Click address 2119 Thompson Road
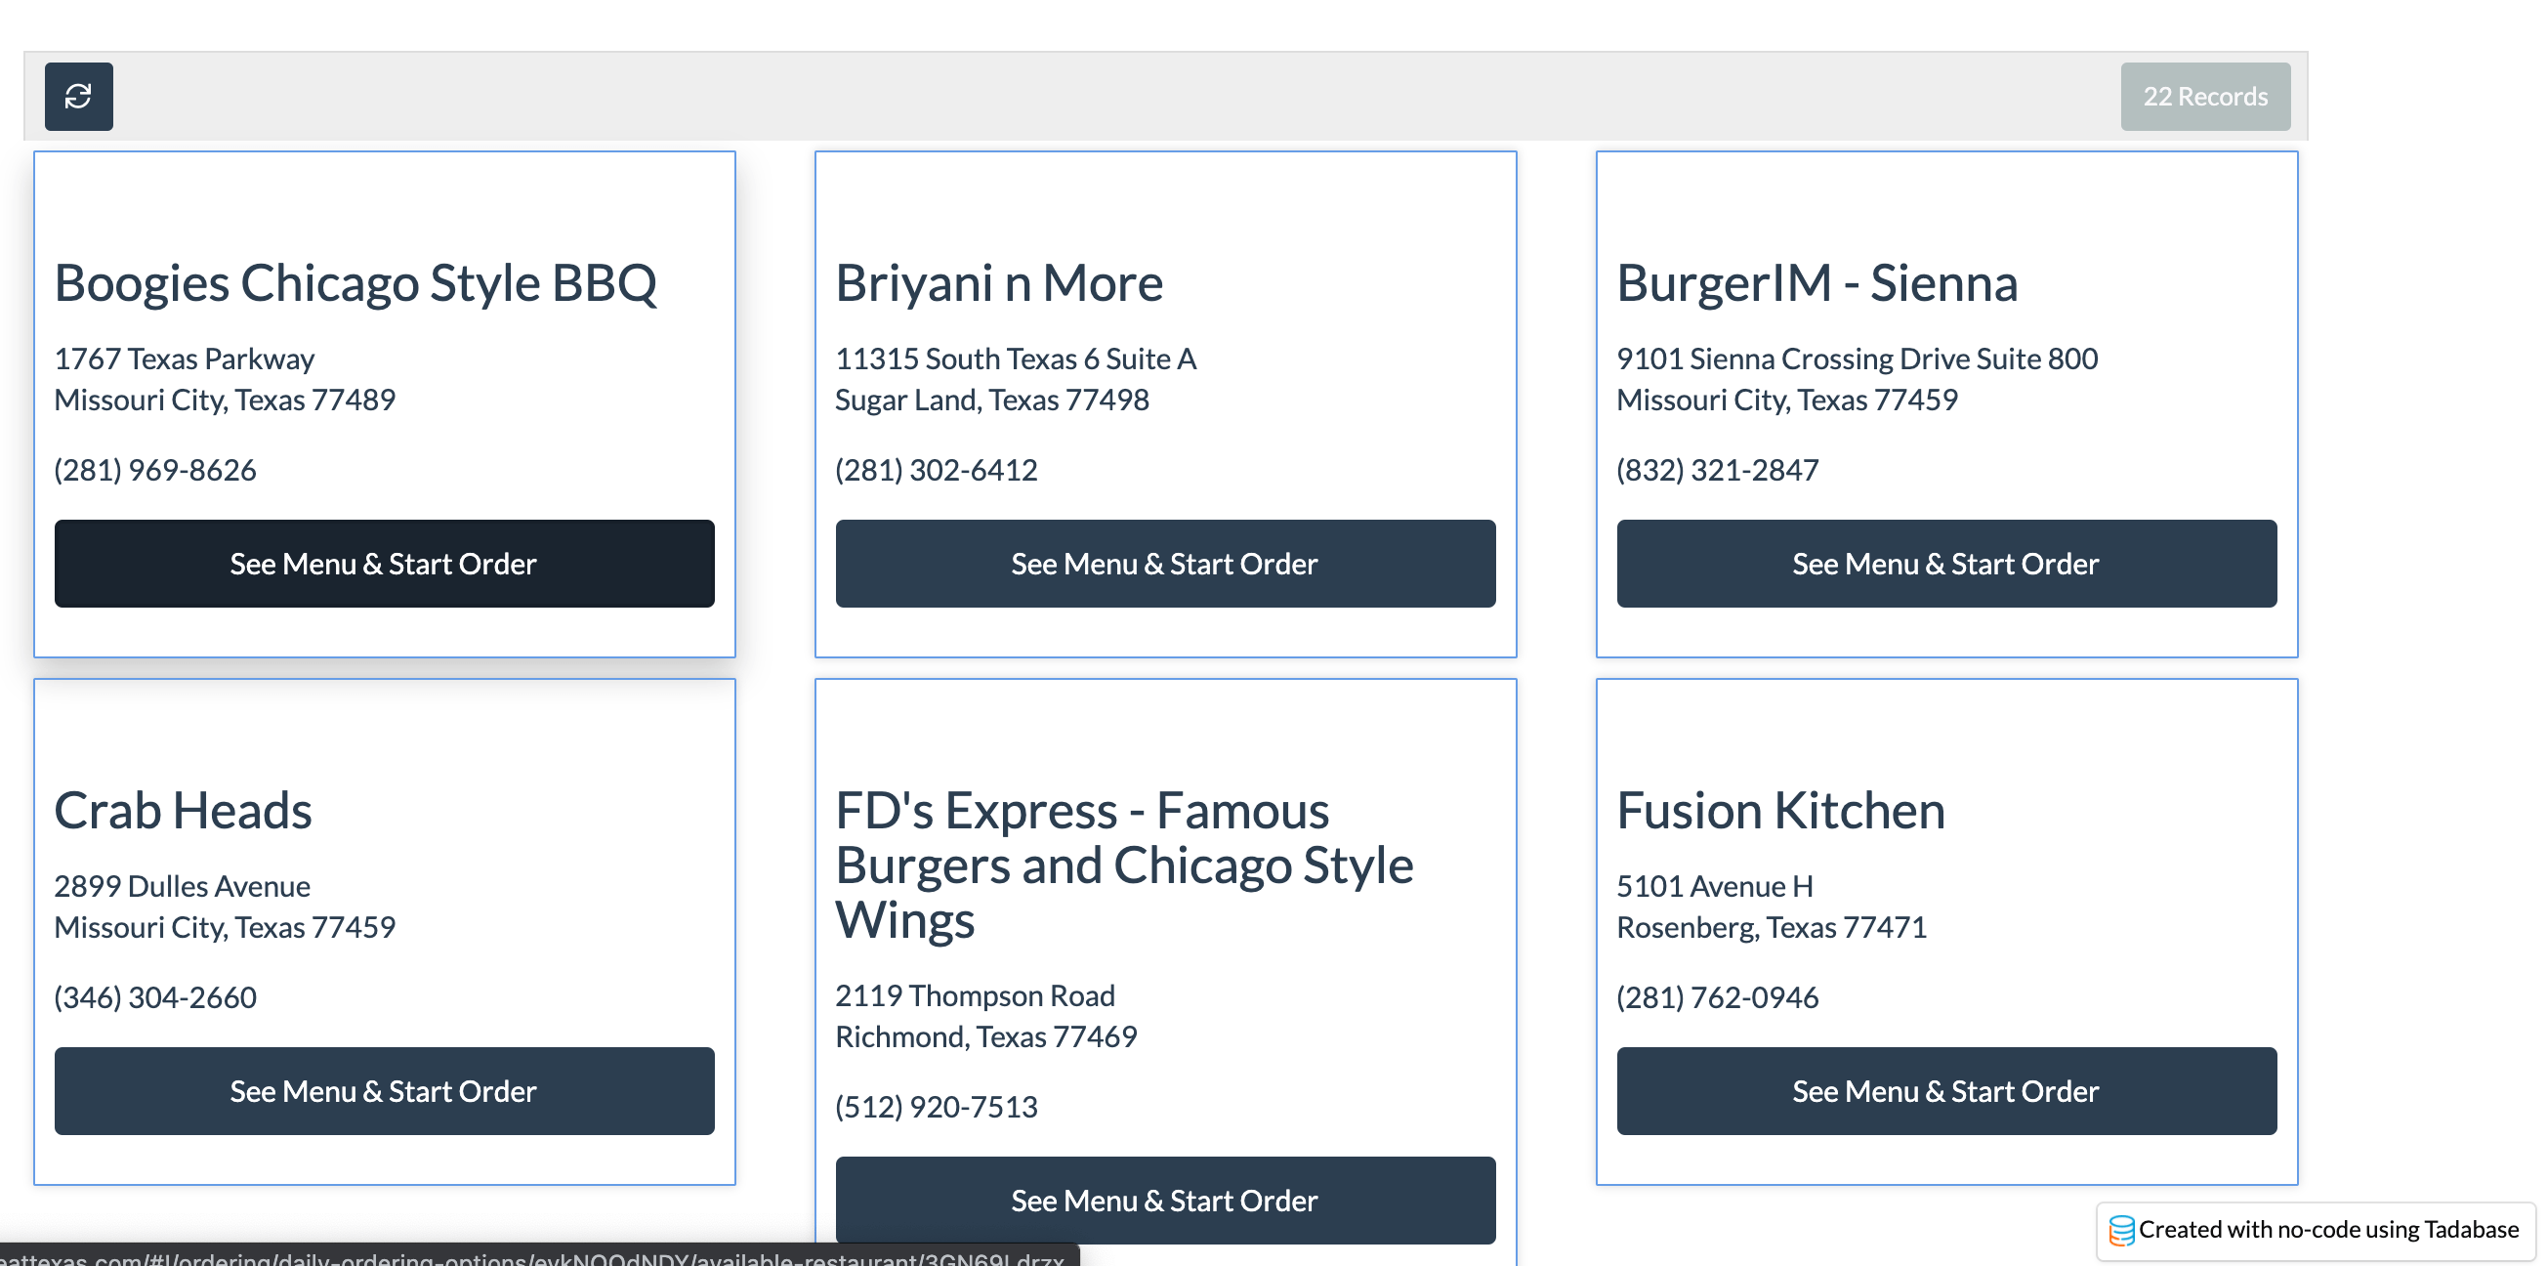This screenshot has width=2547, height=1266. click(x=975, y=994)
